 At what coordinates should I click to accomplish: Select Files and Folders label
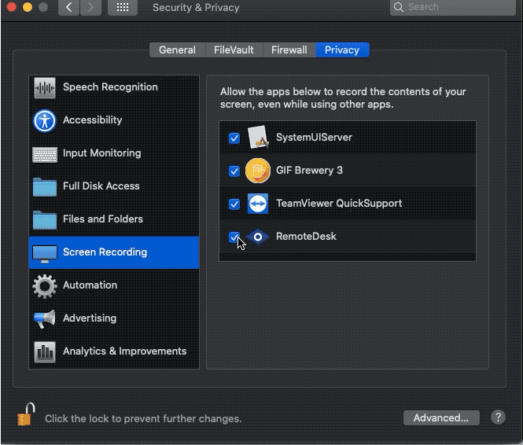[x=103, y=219]
